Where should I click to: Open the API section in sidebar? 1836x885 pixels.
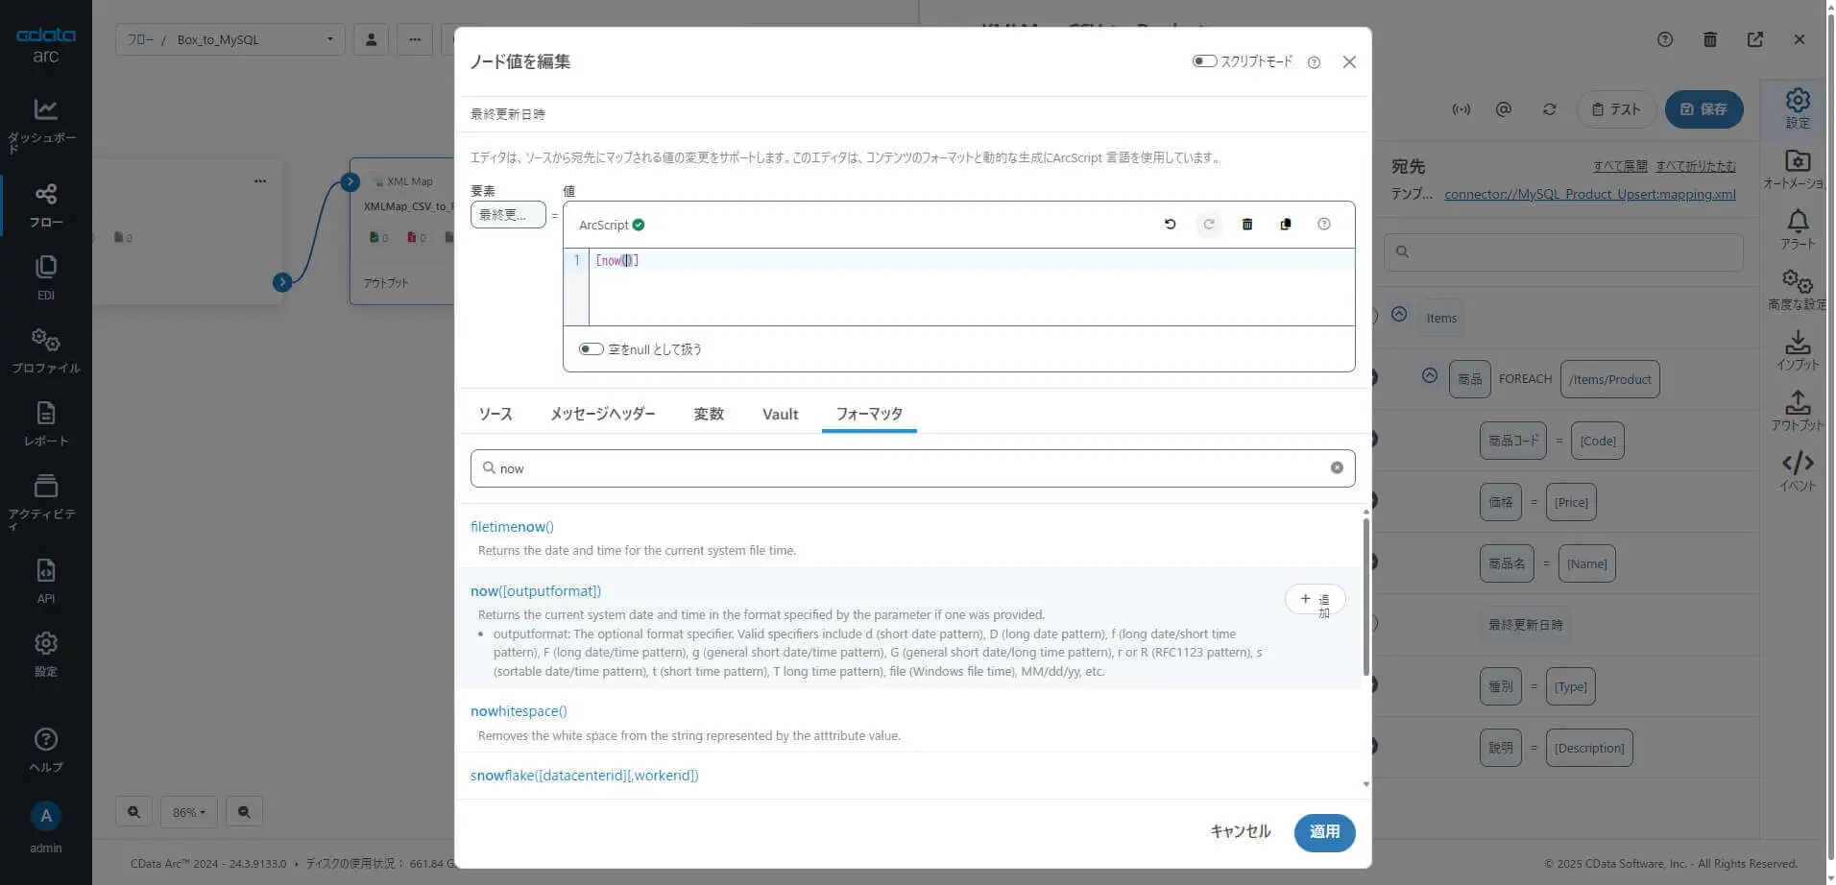point(45,581)
